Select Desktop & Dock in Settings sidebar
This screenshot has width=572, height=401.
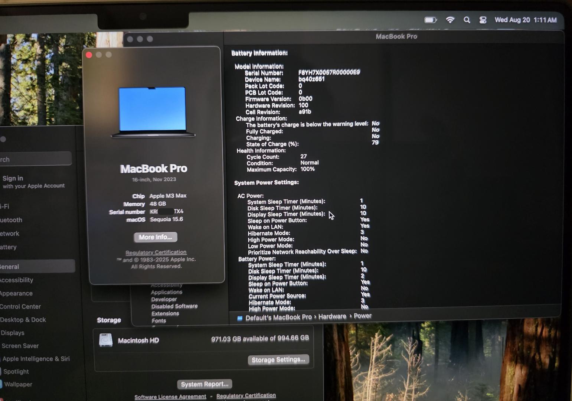(23, 320)
